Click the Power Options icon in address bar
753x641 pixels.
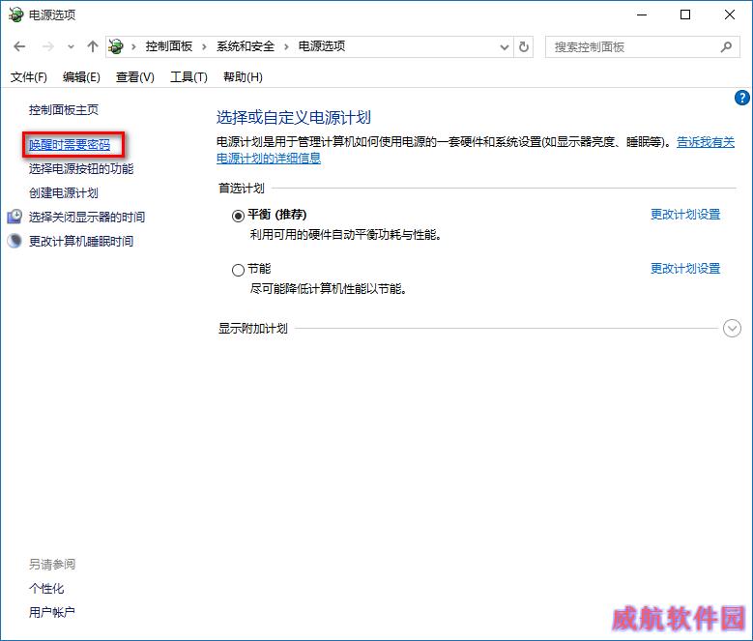click(116, 46)
